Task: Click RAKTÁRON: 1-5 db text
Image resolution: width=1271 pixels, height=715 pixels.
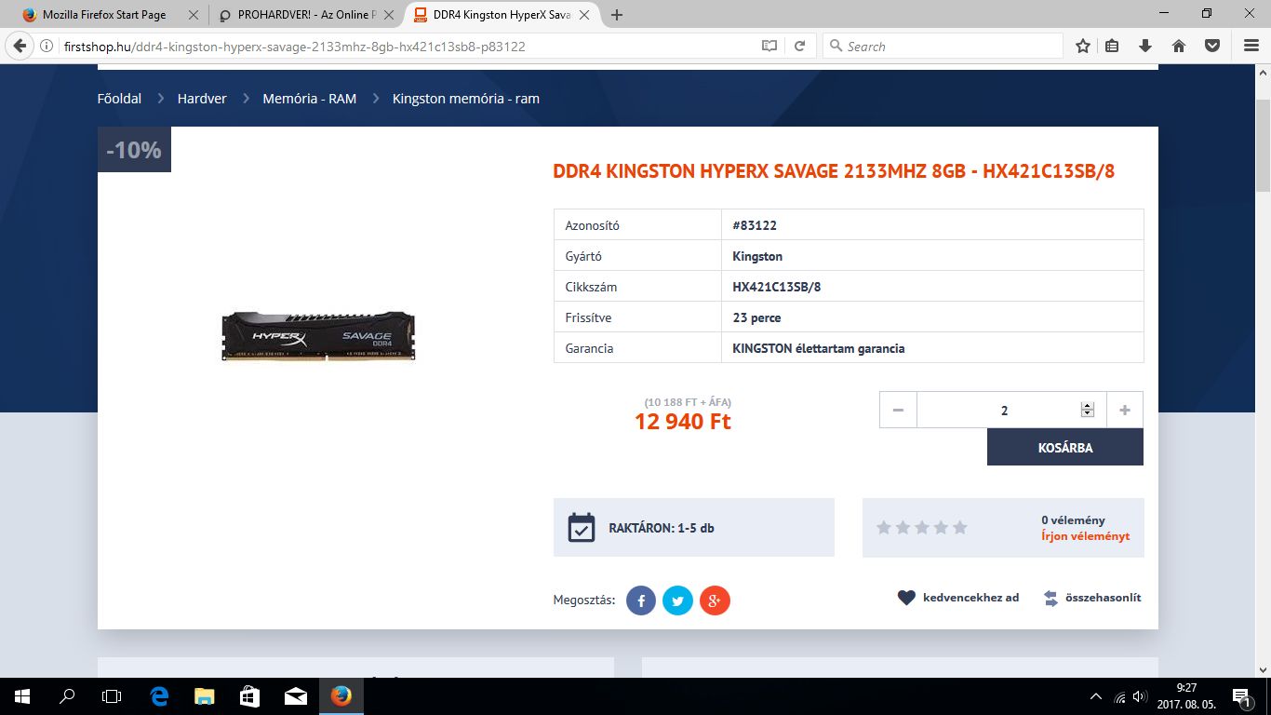Action: [x=662, y=528]
